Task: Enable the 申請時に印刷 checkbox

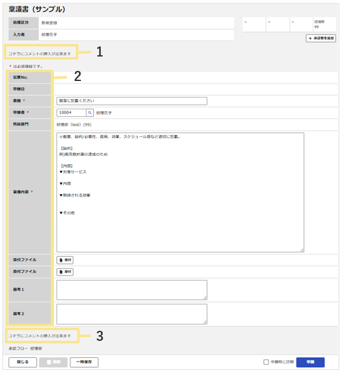Action: pyautogui.click(x=266, y=362)
